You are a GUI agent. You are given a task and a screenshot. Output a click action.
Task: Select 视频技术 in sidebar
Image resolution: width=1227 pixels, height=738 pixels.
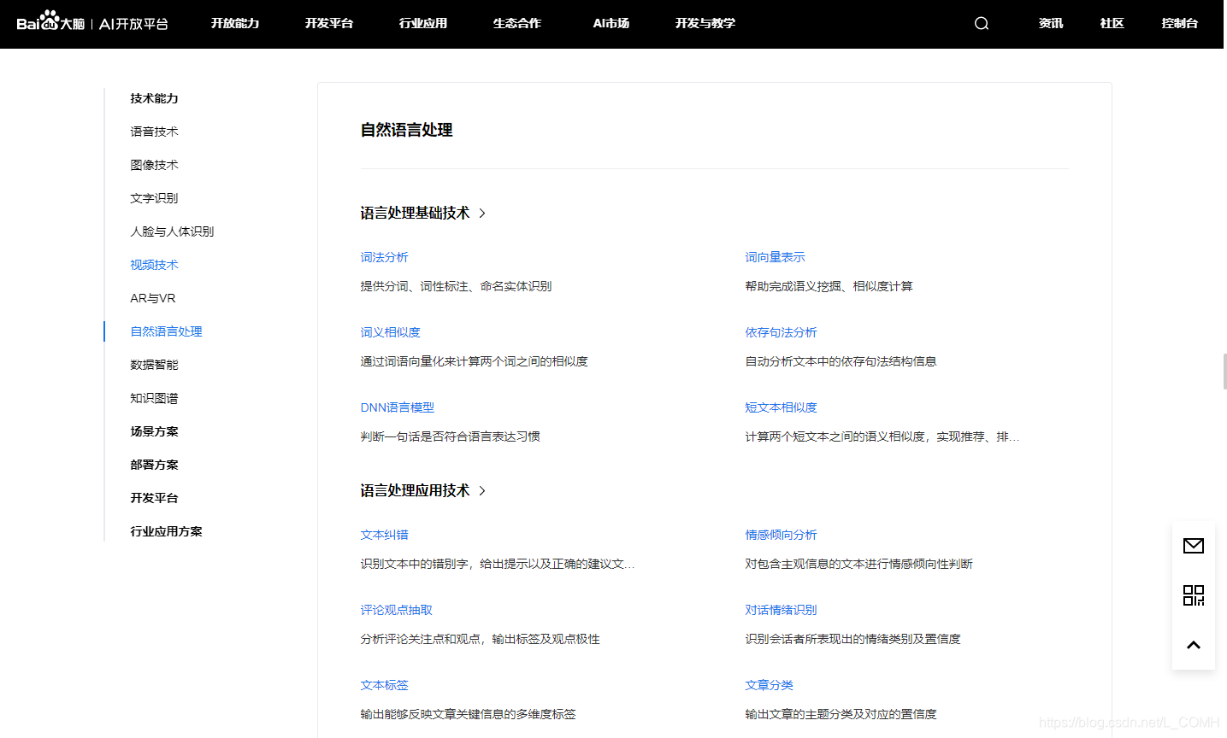click(x=155, y=265)
